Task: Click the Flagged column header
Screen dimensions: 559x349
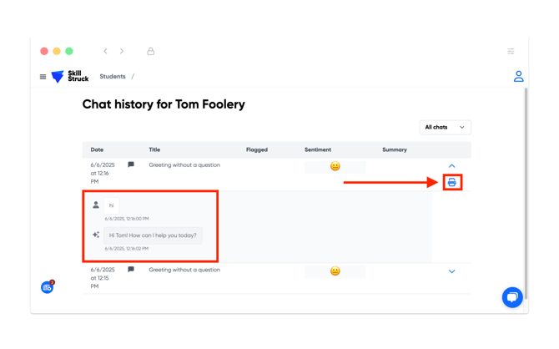Action: click(257, 150)
